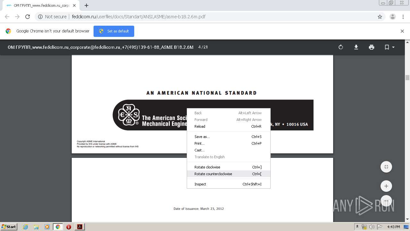This screenshot has height=231, width=410.
Task: Launch Internet Explorer from taskbar
Action: tap(26, 227)
